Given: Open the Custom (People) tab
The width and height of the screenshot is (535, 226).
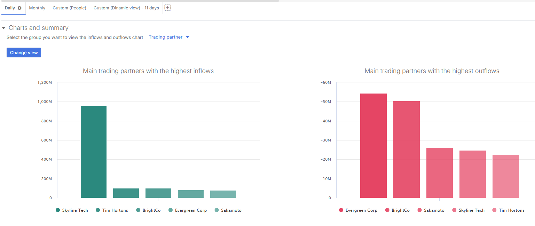Looking at the screenshot, I should tap(69, 8).
